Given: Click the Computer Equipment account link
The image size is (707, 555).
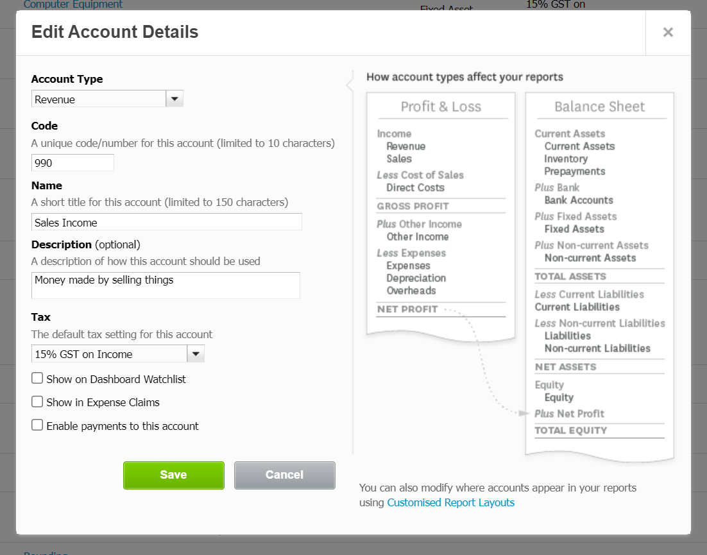Looking at the screenshot, I should tap(72, 4).
